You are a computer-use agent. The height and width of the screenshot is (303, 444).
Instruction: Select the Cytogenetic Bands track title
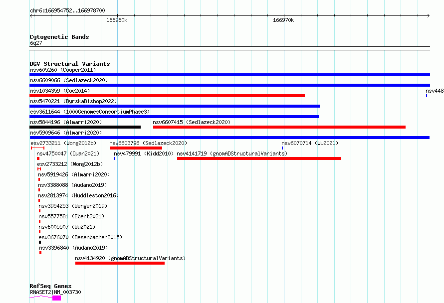pos(59,37)
